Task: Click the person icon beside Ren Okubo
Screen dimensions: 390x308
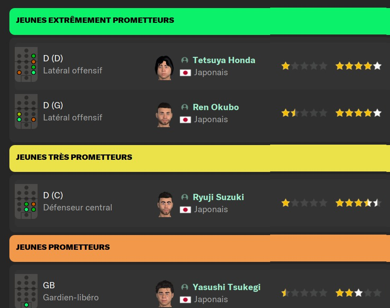Action: pos(185,107)
